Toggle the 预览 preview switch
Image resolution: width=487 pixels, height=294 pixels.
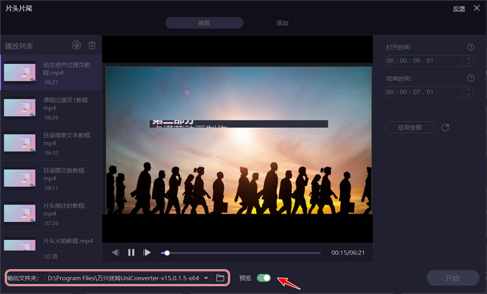click(x=264, y=278)
